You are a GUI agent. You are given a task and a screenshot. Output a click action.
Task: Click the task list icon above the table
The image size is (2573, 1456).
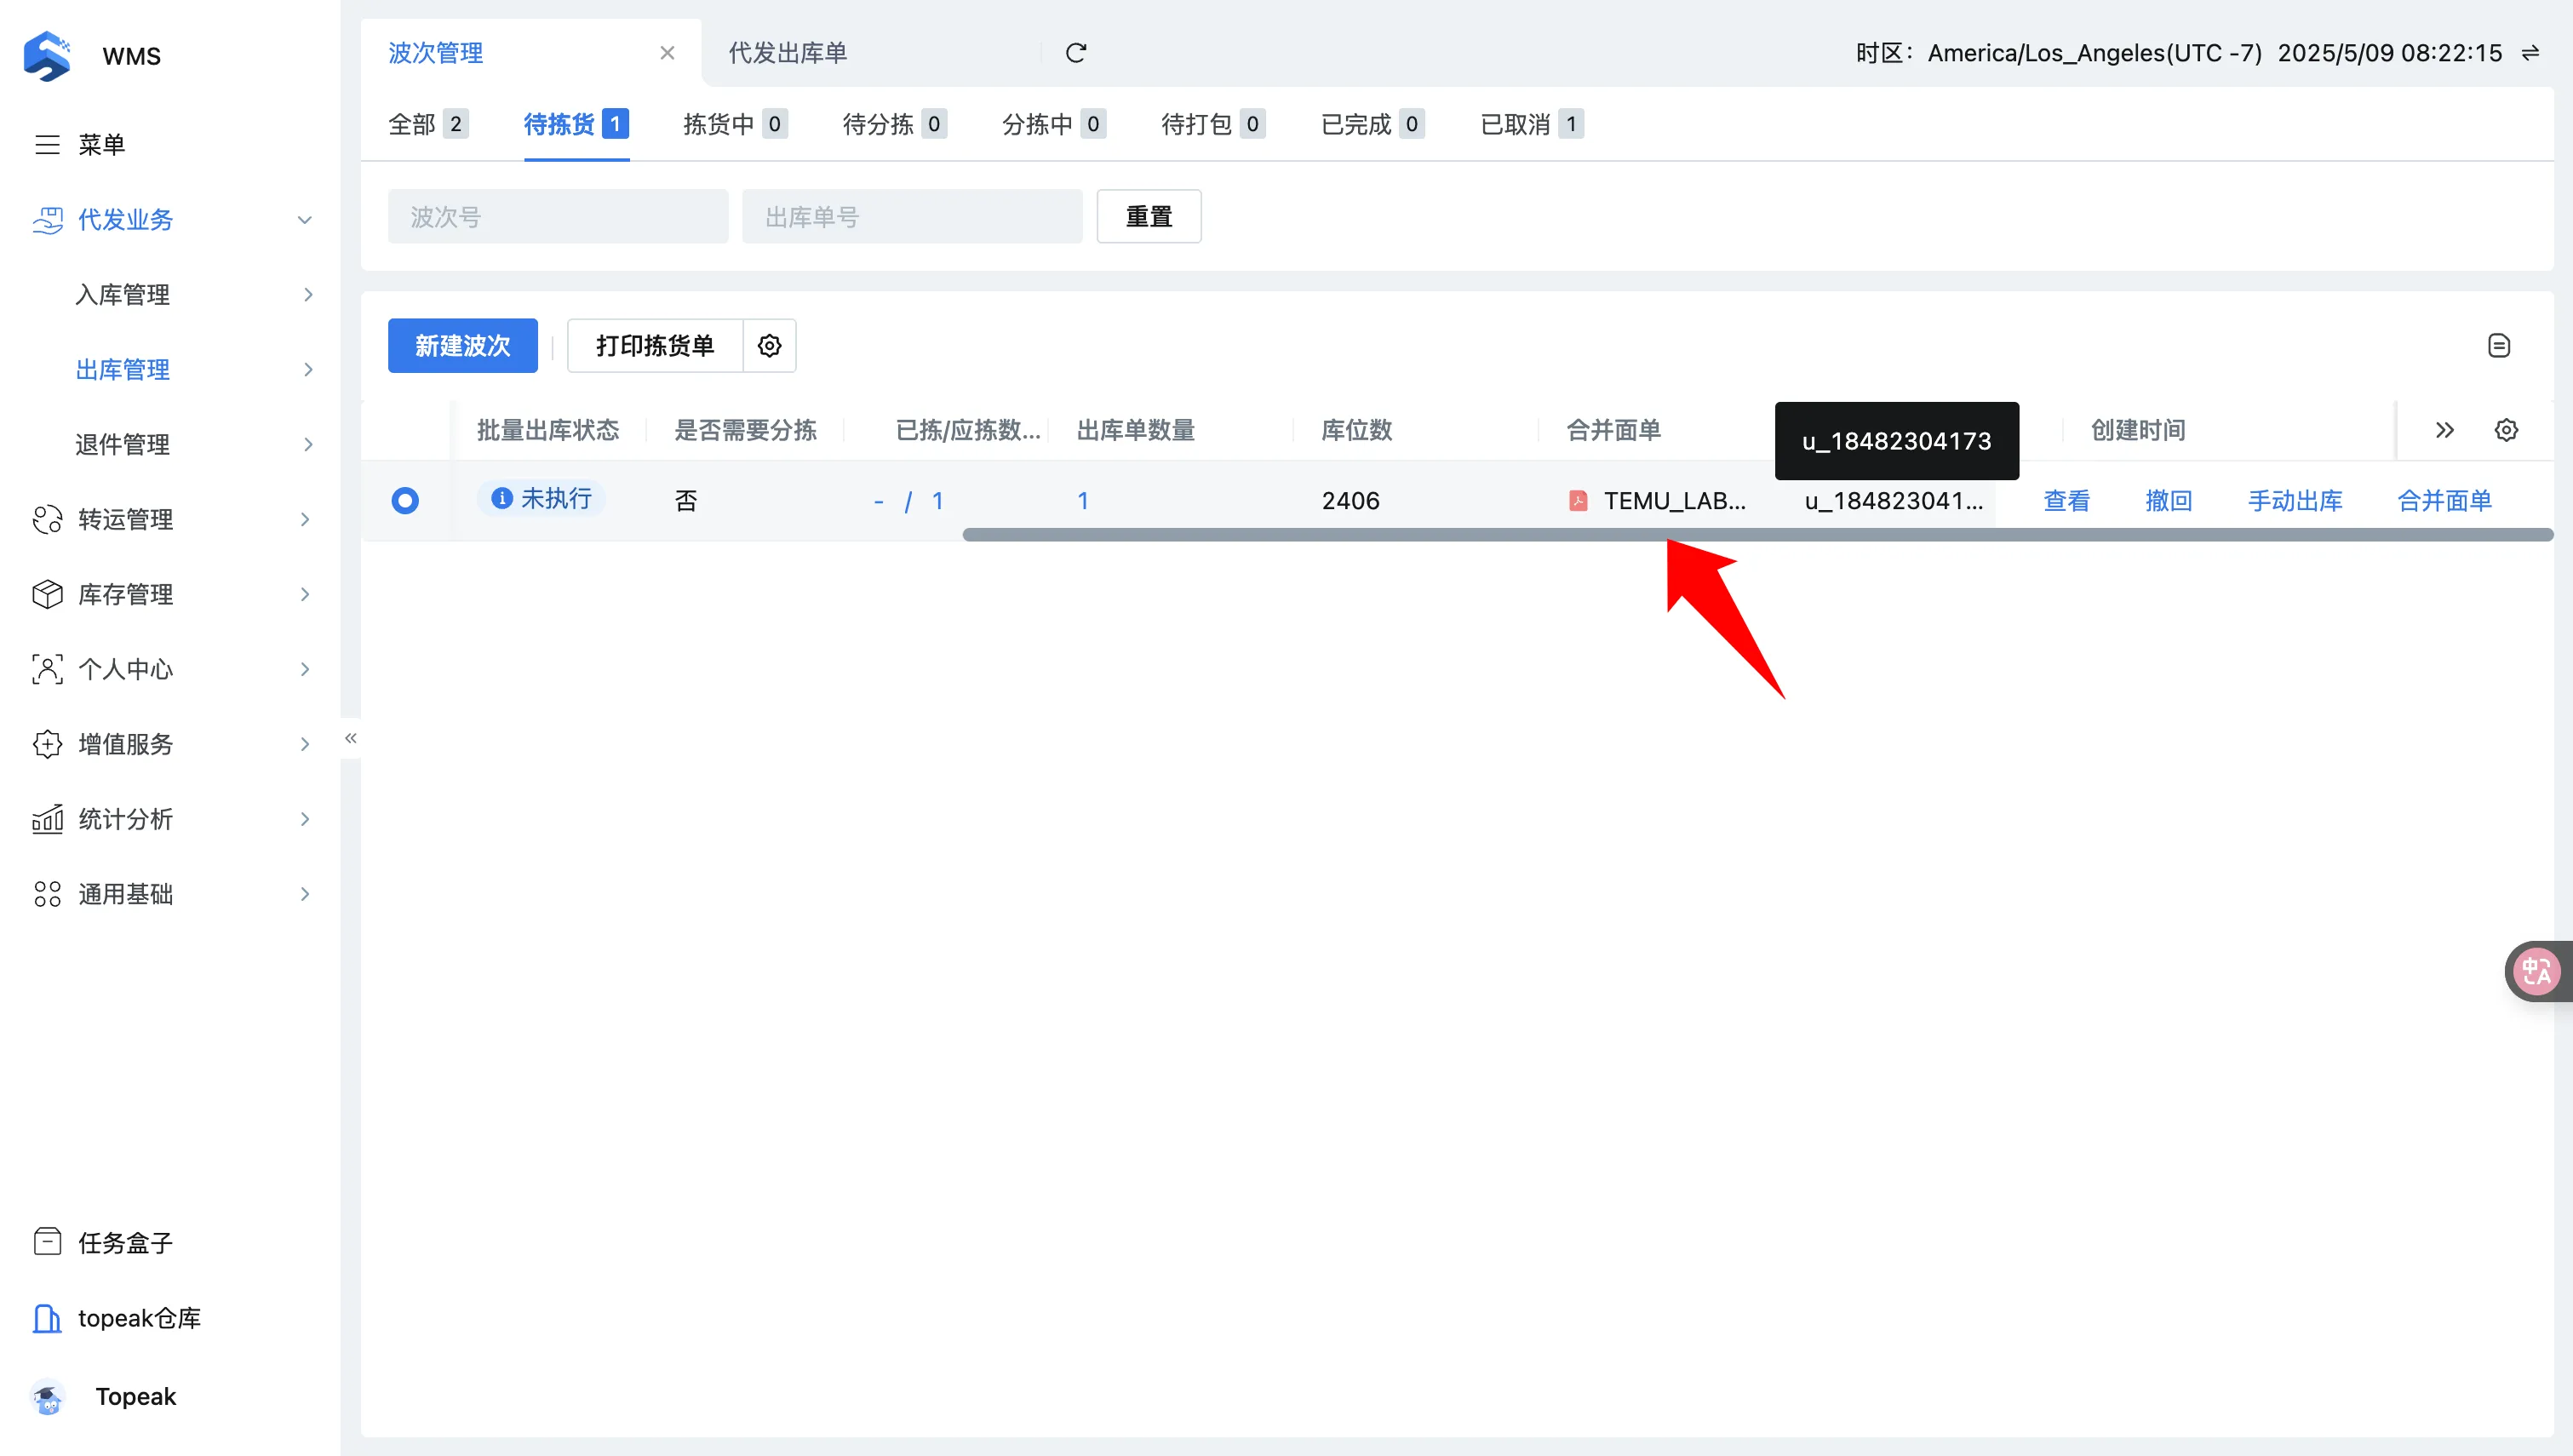point(2498,346)
